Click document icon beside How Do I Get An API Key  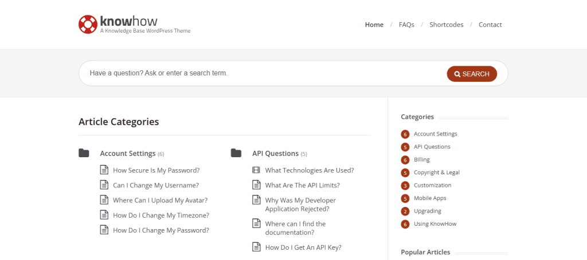(x=256, y=246)
